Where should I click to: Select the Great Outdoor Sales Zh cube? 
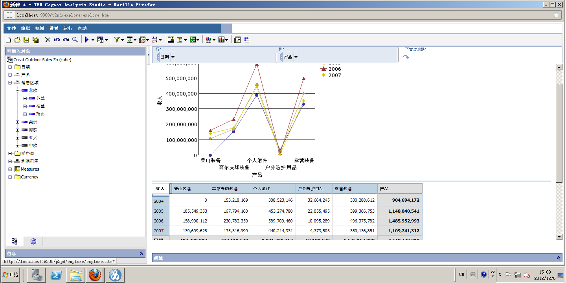[x=42, y=60]
